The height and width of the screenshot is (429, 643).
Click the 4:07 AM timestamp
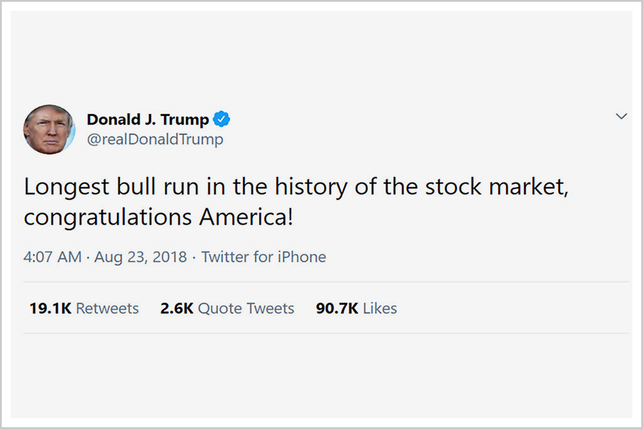pyautogui.click(x=53, y=257)
